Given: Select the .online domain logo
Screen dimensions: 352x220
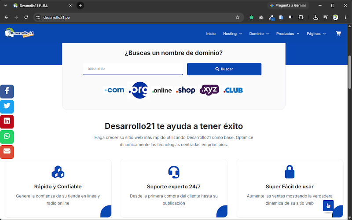Looking at the screenshot, I should pyautogui.click(x=162, y=90).
